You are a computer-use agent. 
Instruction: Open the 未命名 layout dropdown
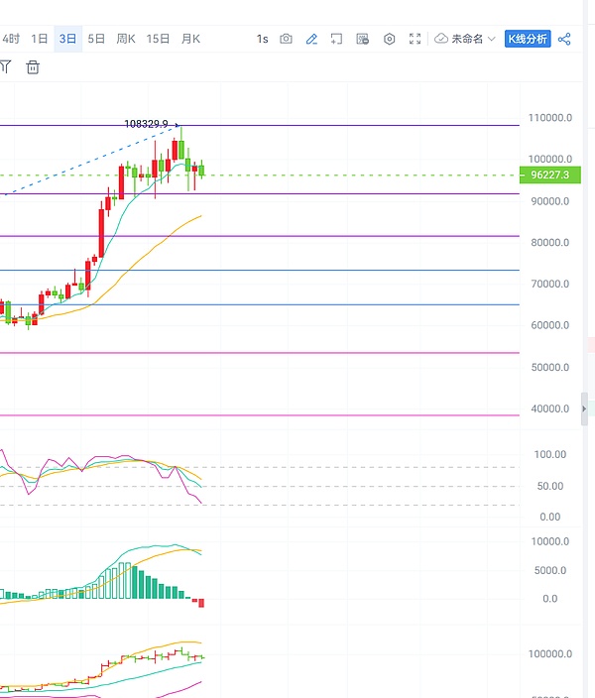(x=465, y=39)
